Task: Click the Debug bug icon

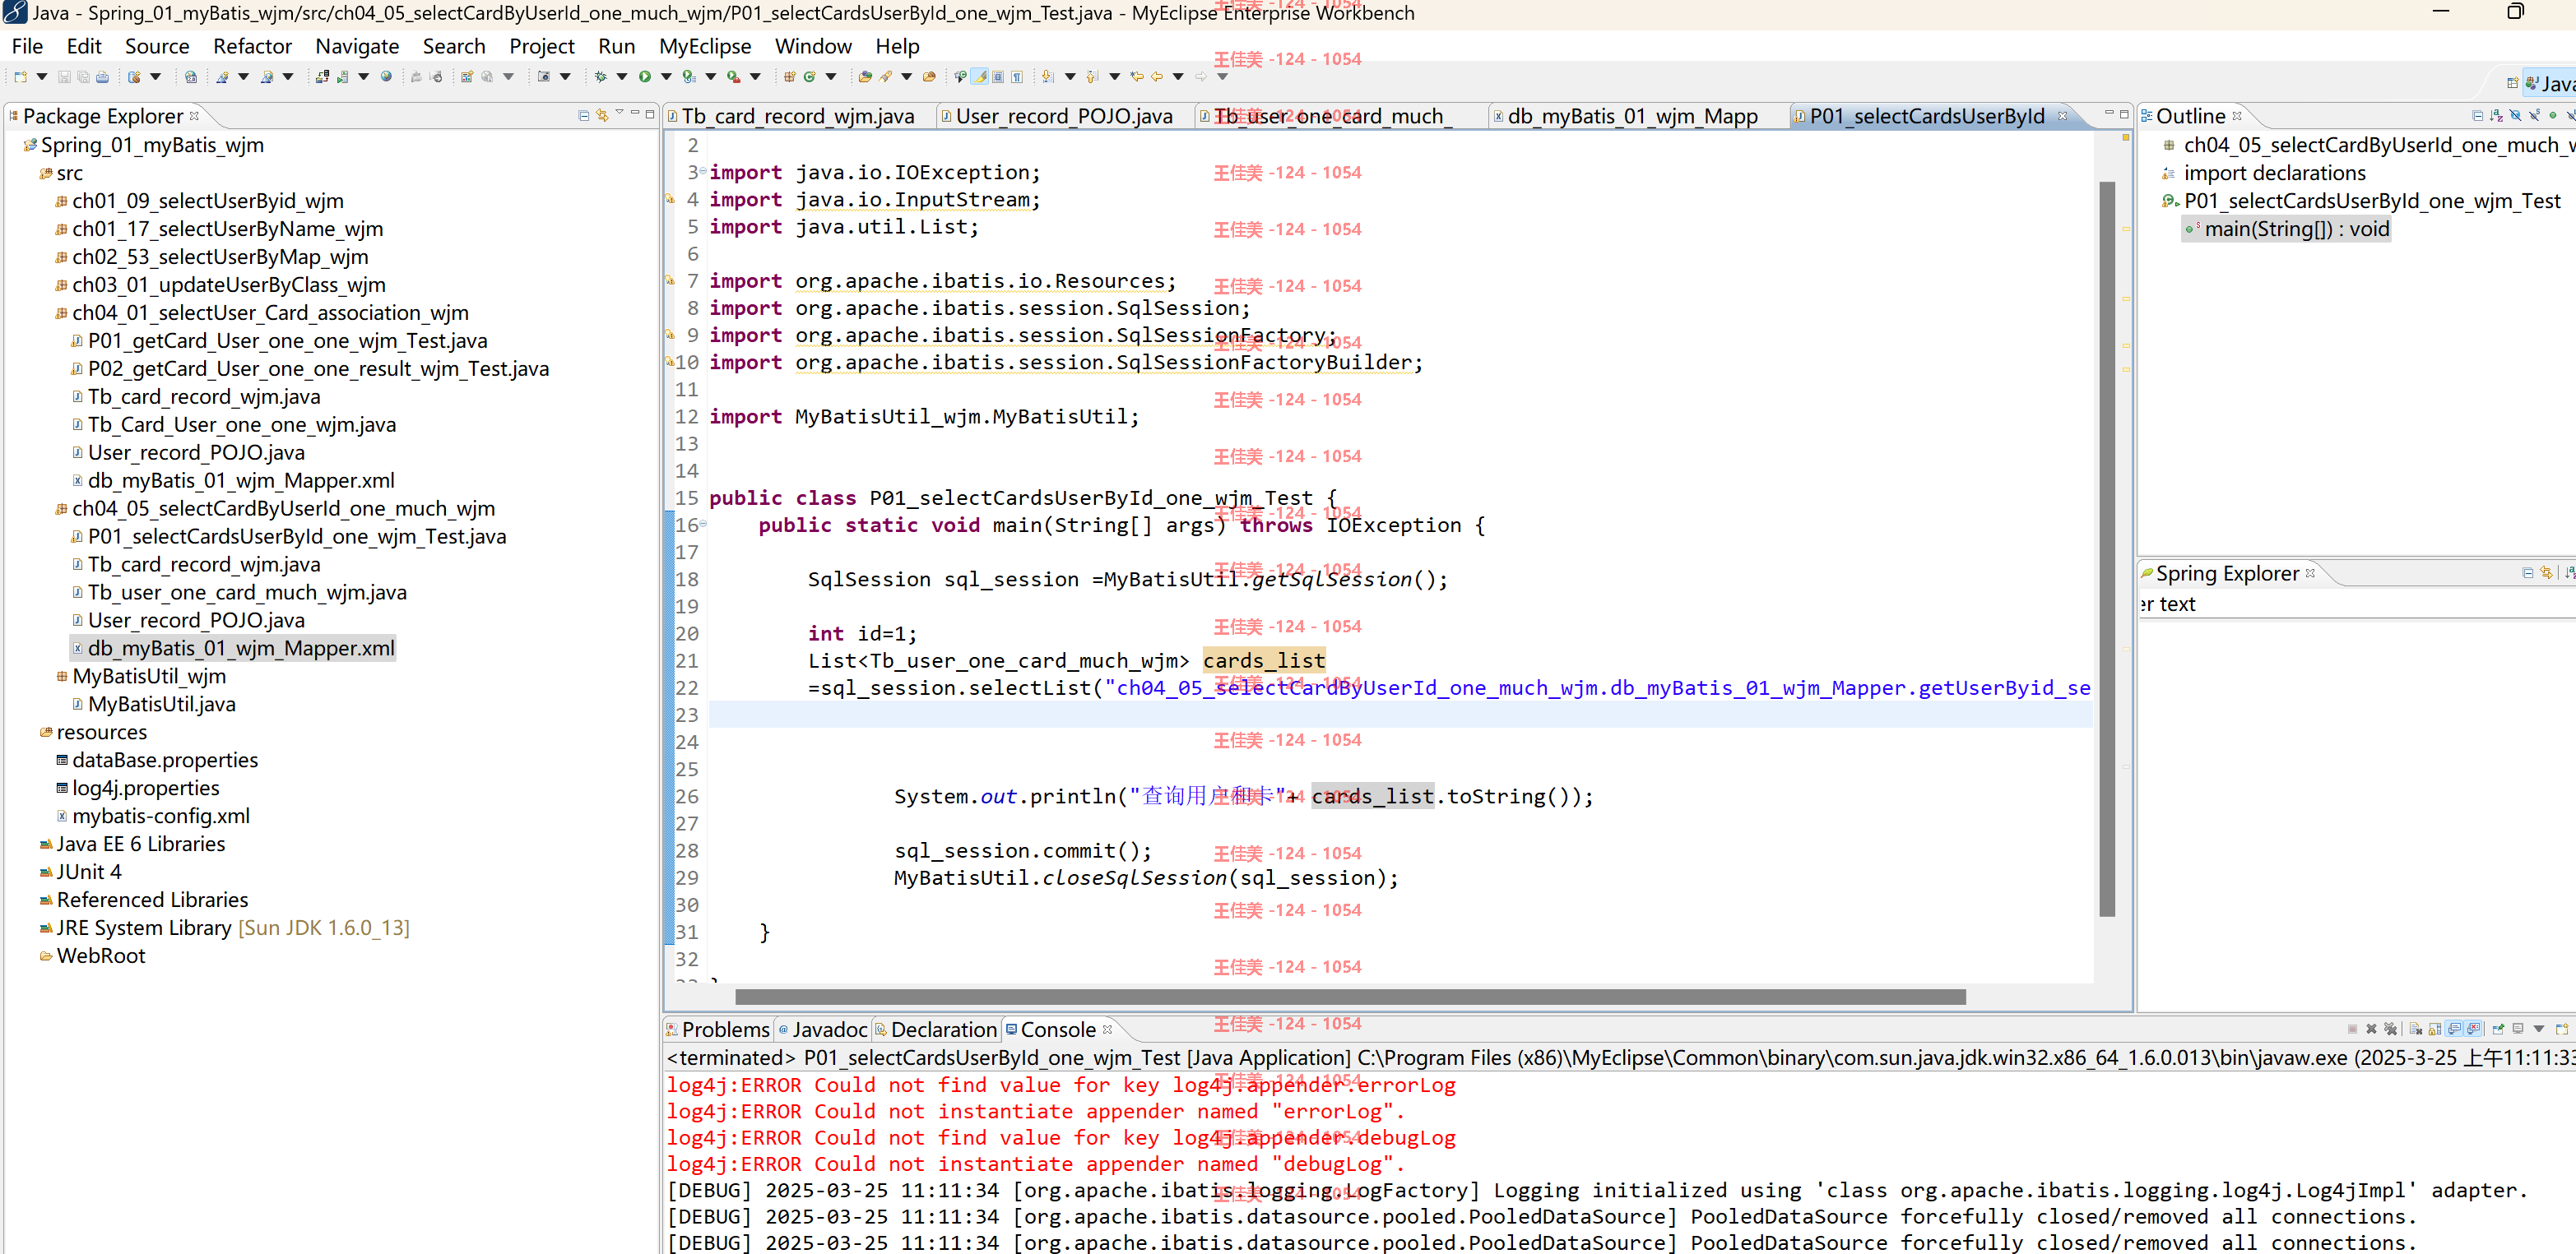Action: [600, 77]
